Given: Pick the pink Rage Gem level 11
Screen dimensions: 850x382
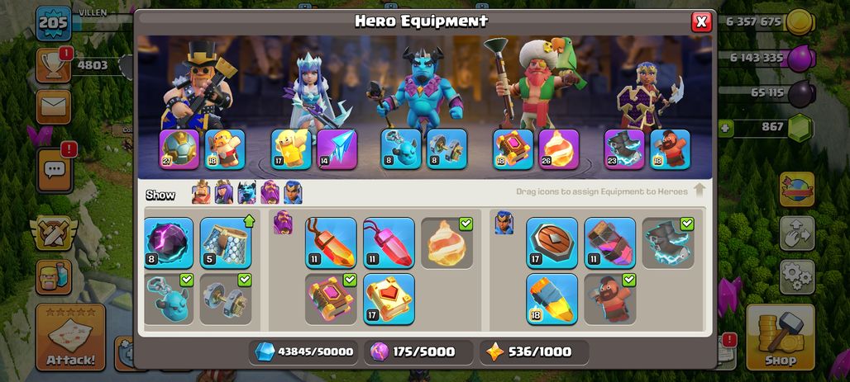Looking at the screenshot, I should coord(389,243).
